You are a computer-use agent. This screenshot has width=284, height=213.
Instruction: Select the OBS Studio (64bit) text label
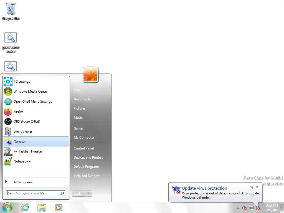pos(27,121)
